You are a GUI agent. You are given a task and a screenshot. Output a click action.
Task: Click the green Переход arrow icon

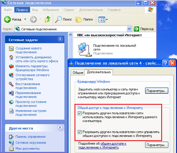point(136,29)
